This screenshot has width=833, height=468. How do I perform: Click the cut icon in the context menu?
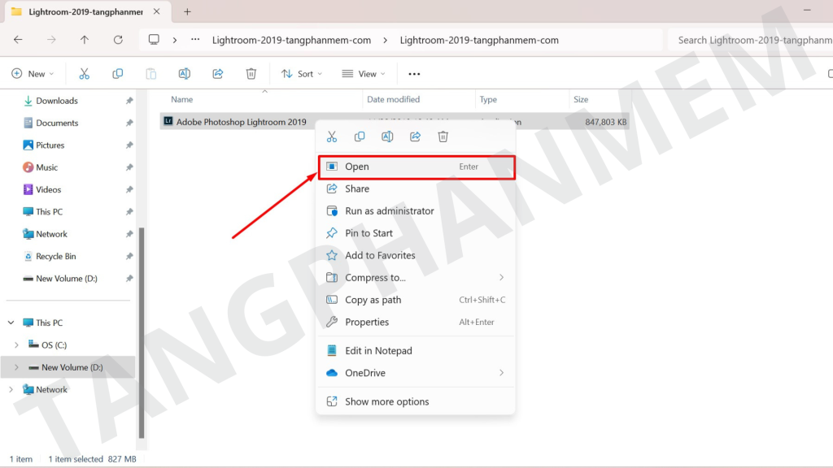coord(332,136)
